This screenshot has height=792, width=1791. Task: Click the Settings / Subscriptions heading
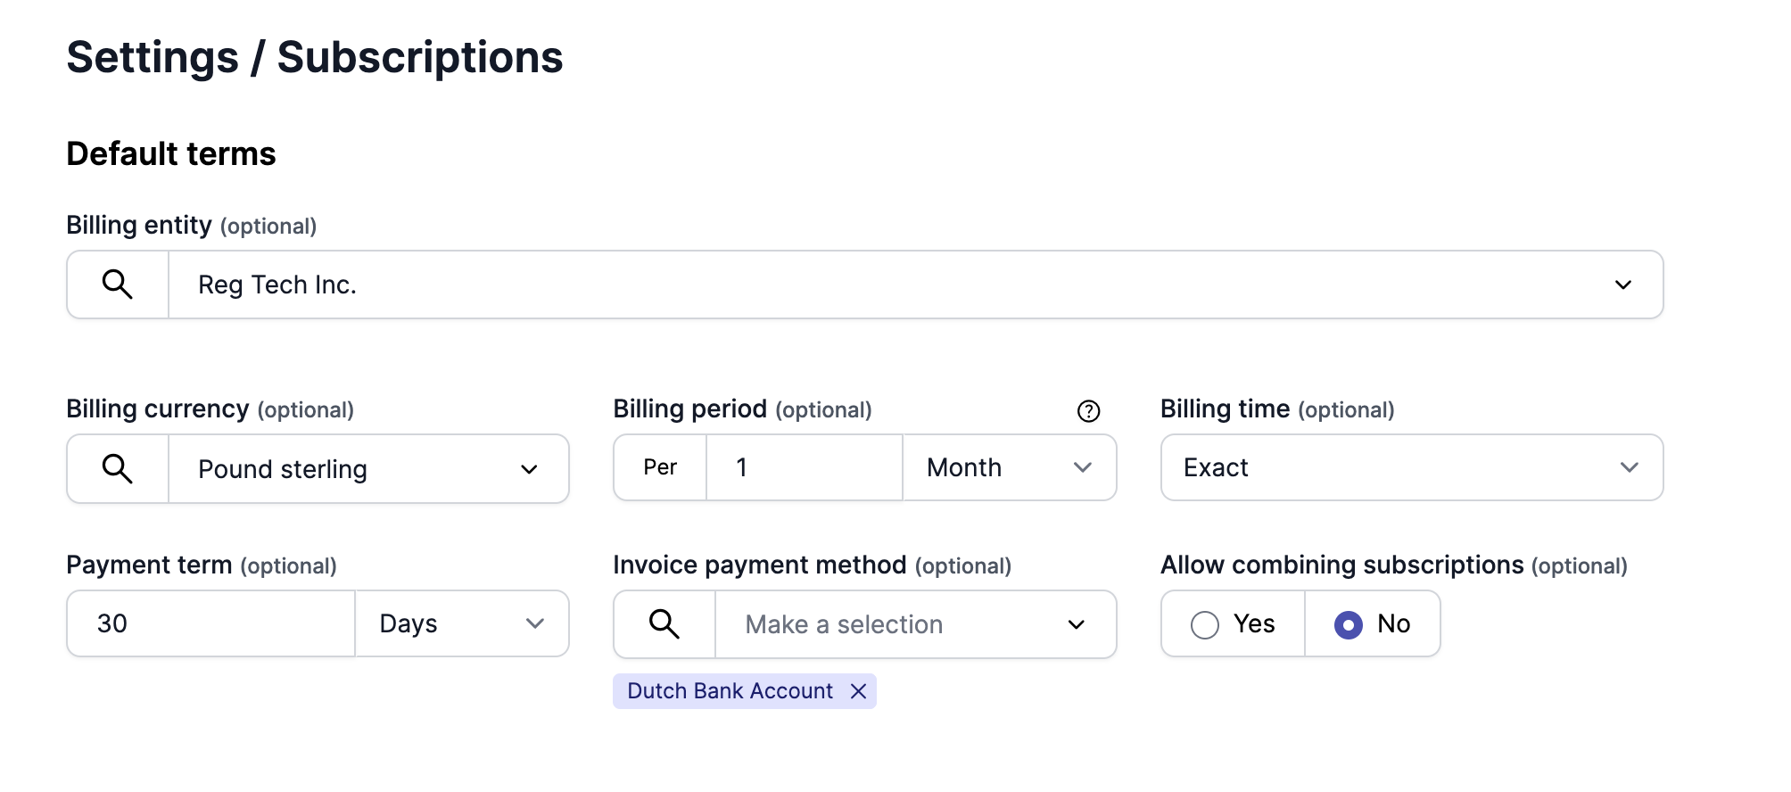click(315, 57)
